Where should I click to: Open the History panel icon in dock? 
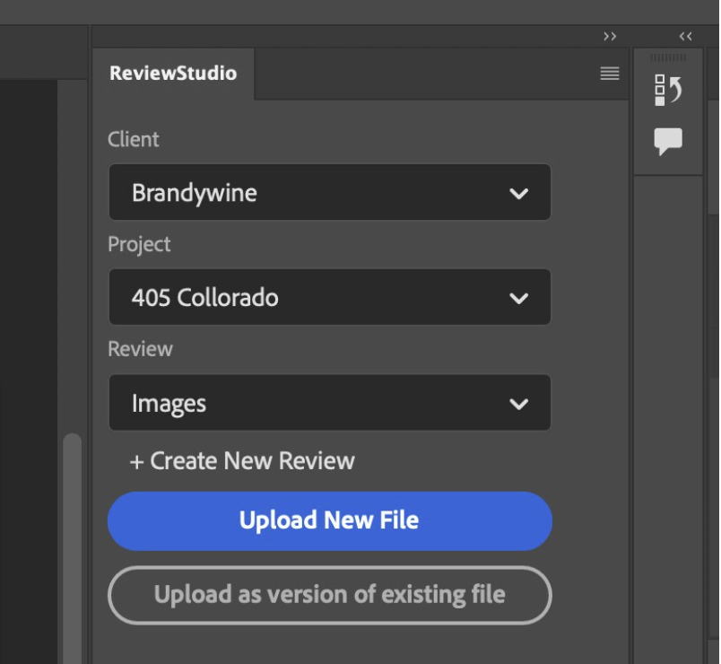pos(668,91)
